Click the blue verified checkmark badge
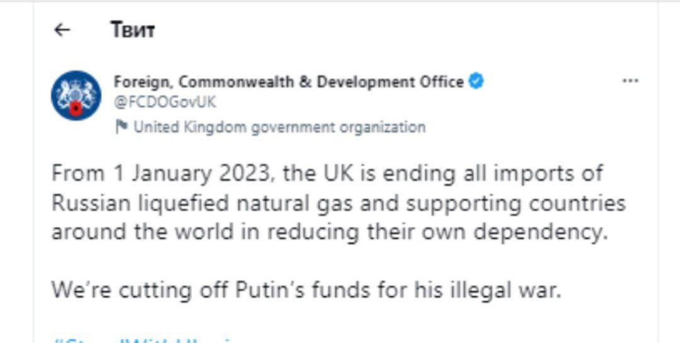The width and height of the screenshot is (680, 343). point(477,81)
